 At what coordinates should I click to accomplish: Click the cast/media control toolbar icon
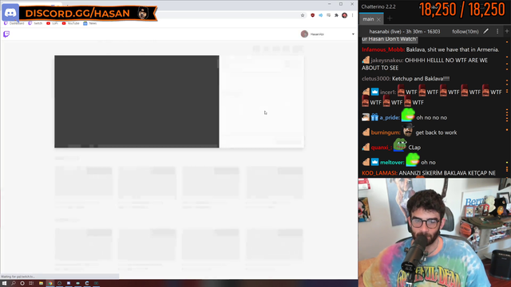328,15
